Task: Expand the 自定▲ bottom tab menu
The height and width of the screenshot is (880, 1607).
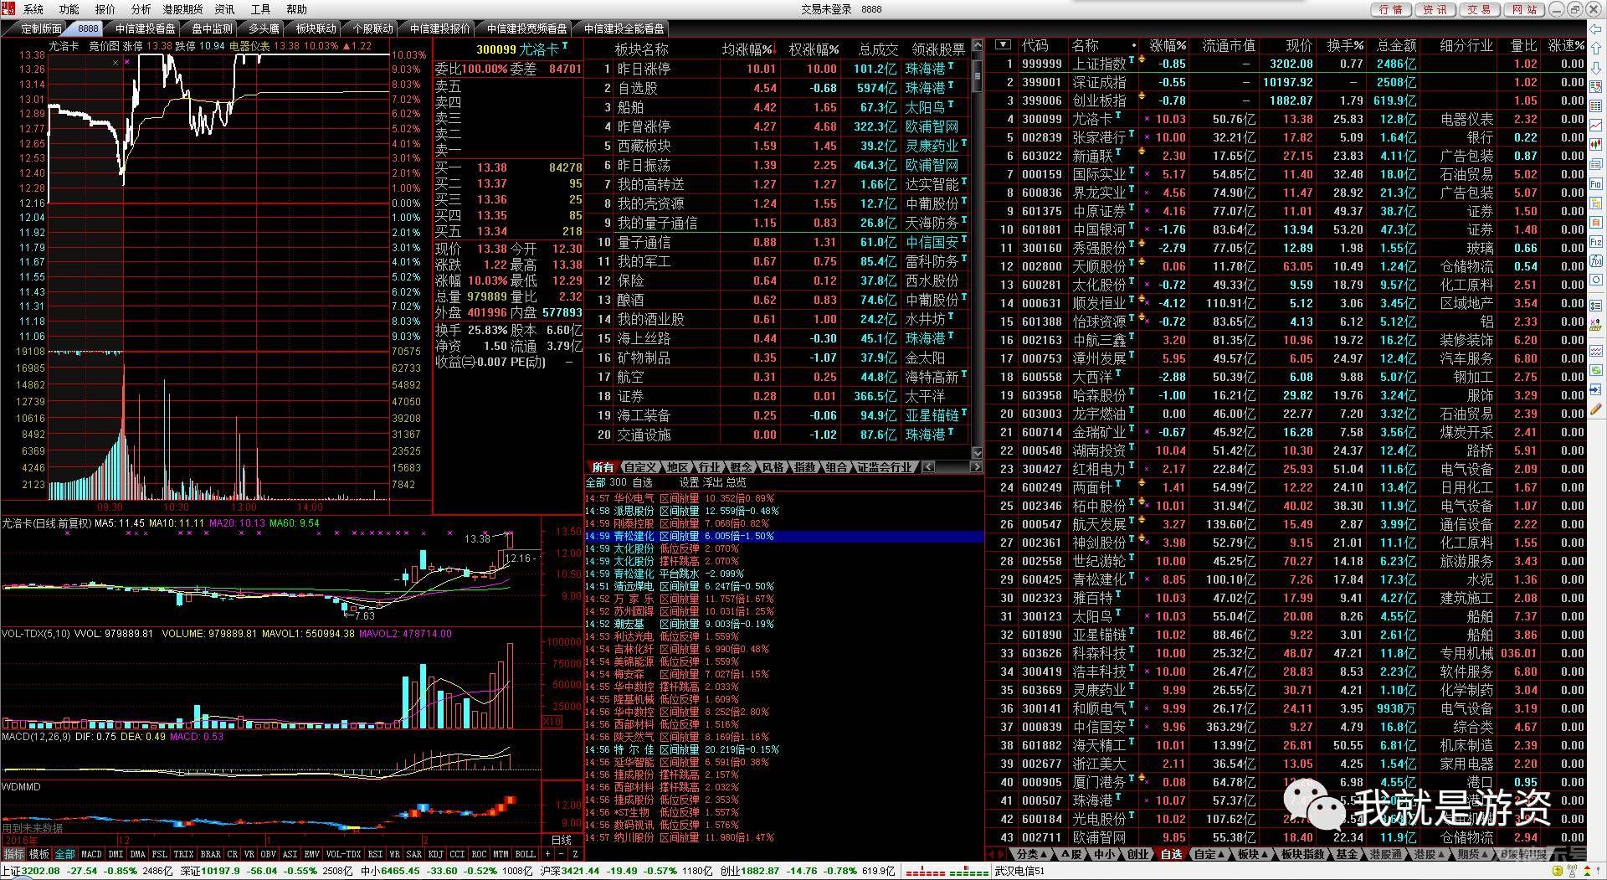Action: pyautogui.click(x=1209, y=854)
